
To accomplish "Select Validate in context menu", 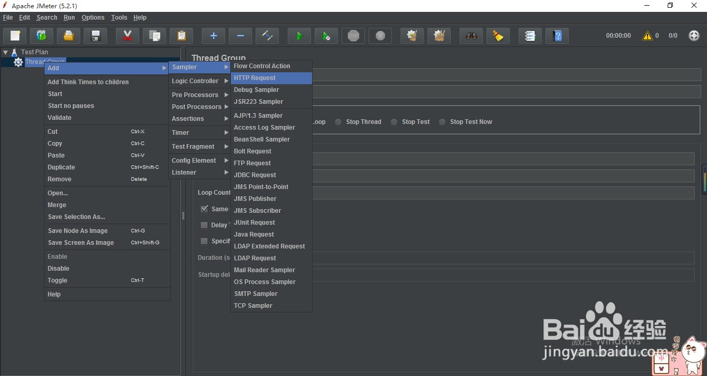I will [107, 118].
